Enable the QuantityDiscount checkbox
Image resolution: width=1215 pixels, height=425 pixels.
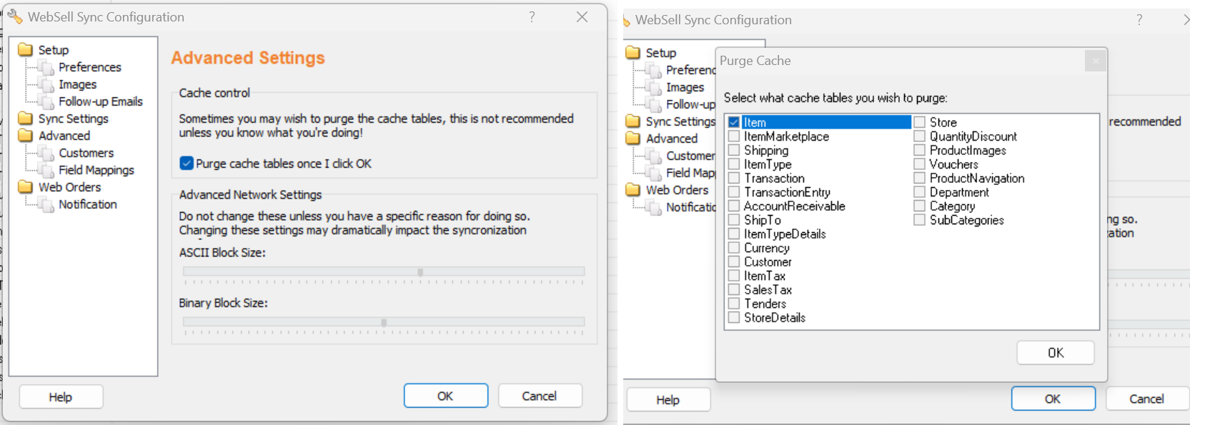click(920, 136)
